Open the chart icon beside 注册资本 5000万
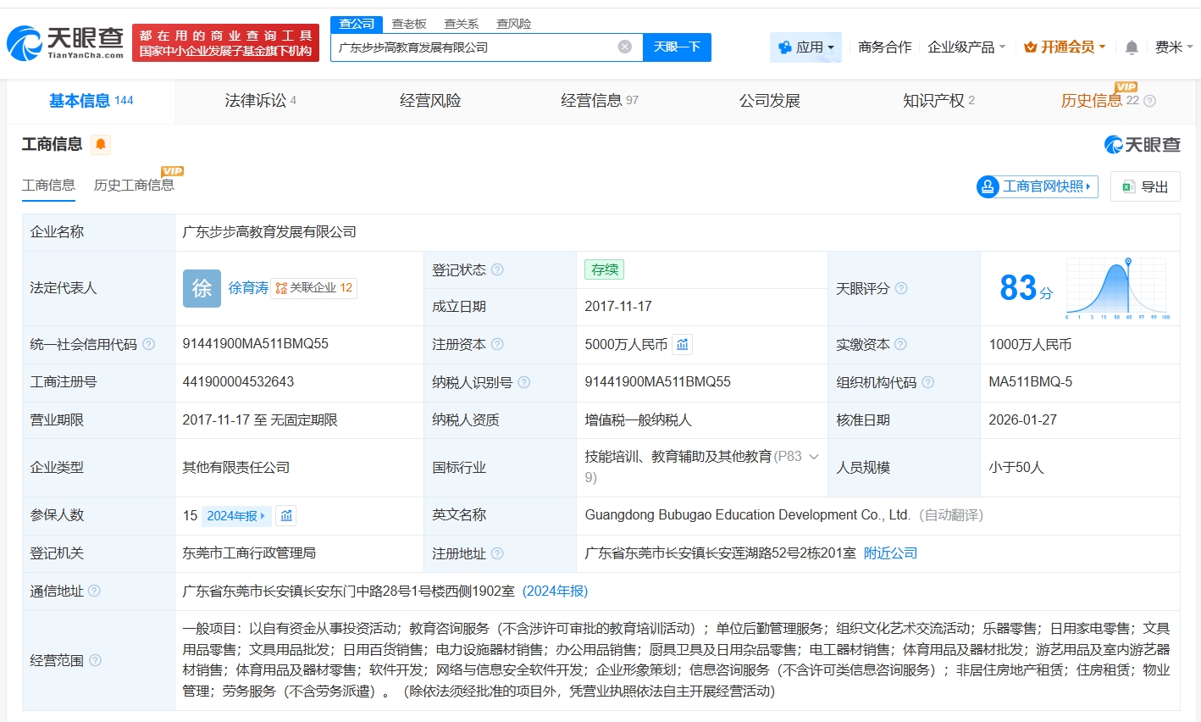Viewport: 1201px width, 722px height. pyautogui.click(x=683, y=344)
